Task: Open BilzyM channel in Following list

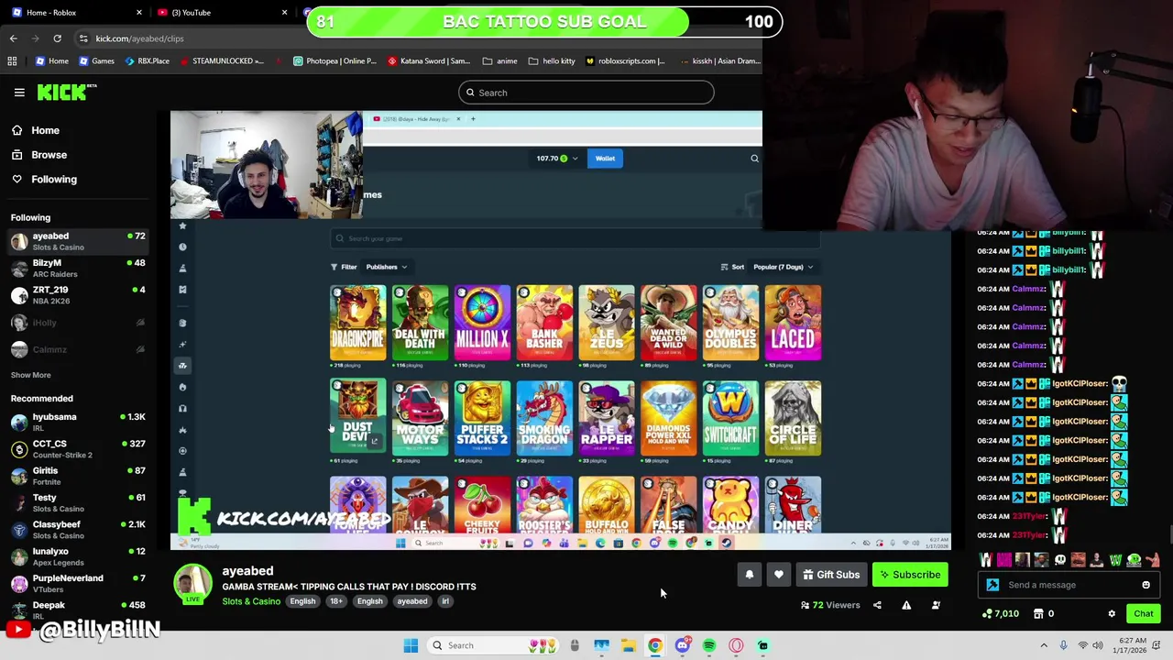Action: click(x=78, y=268)
